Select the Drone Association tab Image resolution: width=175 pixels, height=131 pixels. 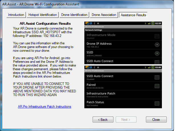click(x=104, y=15)
